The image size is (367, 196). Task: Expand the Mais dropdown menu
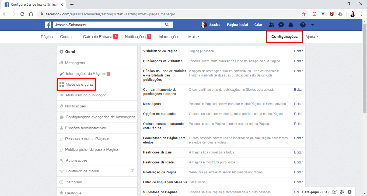coord(194,37)
